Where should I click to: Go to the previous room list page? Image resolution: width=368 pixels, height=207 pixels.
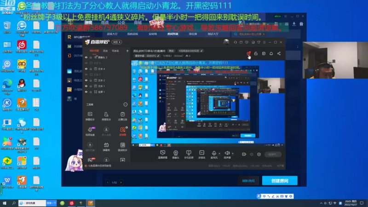pos(108,182)
